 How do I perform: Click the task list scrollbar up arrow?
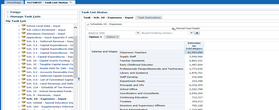75,28
